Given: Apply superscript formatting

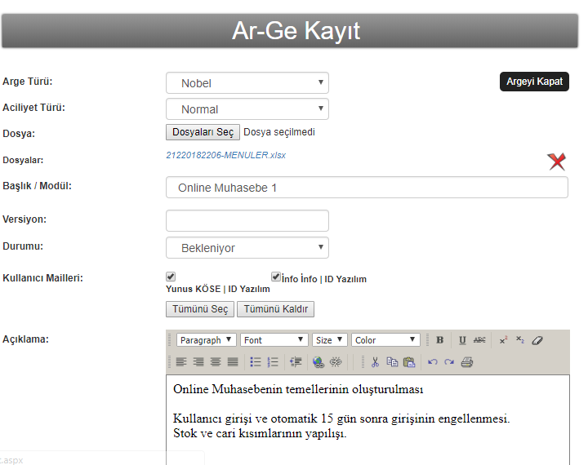Looking at the screenshot, I should pyautogui.click(x=503, y=340).
